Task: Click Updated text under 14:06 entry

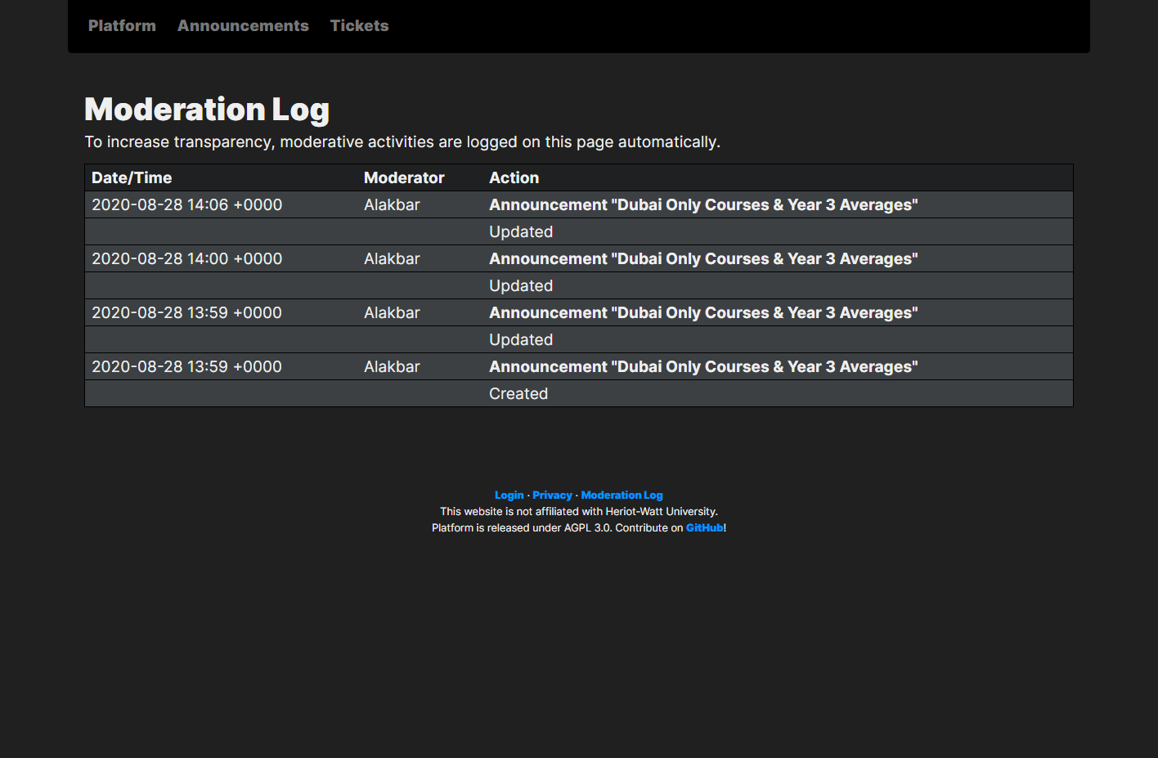Action: [x=521, y=231]
